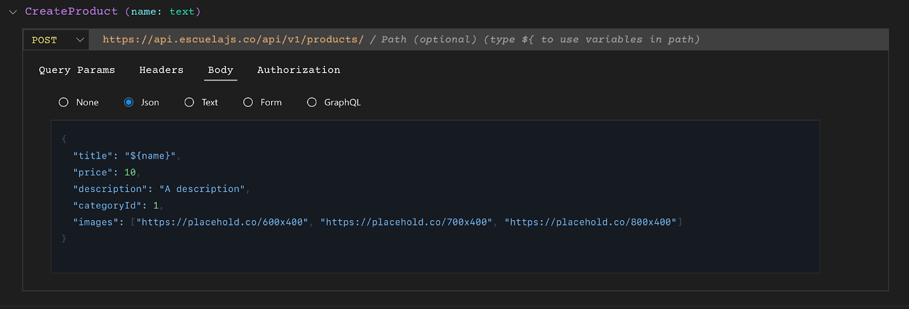Image resolution: width=909 pixels, height=309 pixels.
Task: Click the description value in JSON
Action: pyautogui.click(x=202, y=189)
